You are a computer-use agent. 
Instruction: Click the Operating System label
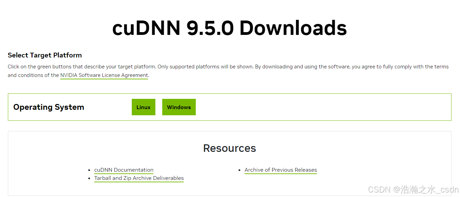pos(49,107)
